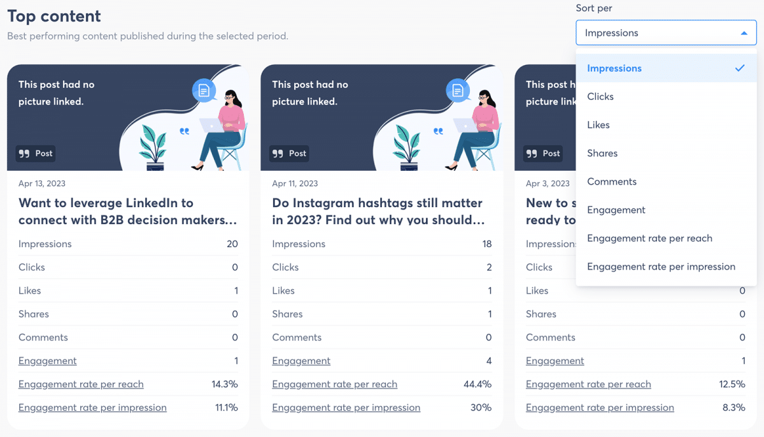Select Impressions in the sort list
764x437 pixels.
tap(666, 68)
